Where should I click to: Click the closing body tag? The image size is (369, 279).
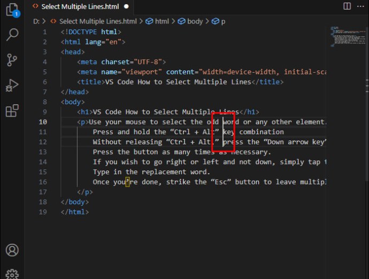pyautogui.click(x=74, y=202)
